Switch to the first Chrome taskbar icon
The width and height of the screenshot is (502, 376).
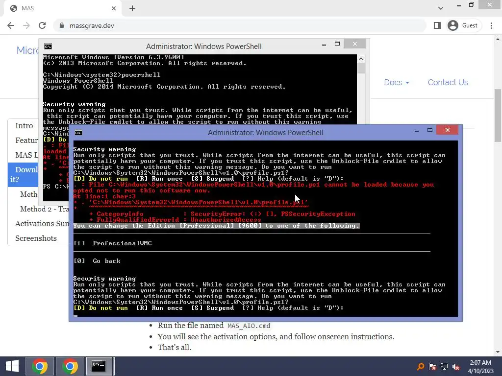[x=40, y=366]
